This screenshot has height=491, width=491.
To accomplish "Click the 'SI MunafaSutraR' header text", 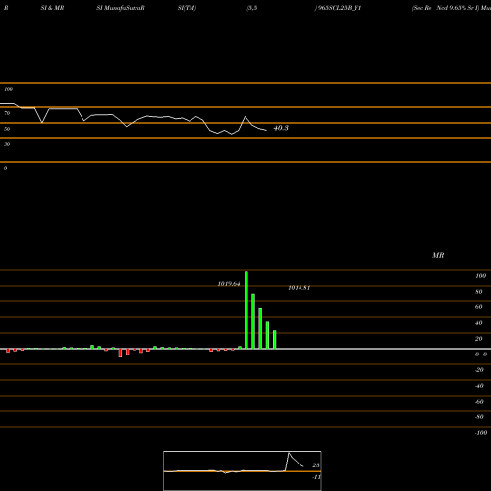I will (x=121, y=8).
